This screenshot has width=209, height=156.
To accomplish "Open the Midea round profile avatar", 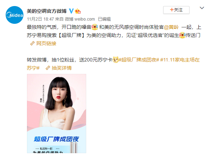I will pos(15,15).
